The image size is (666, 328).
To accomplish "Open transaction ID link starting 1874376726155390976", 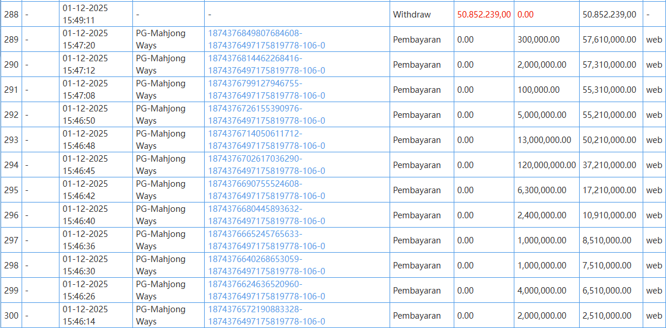I will coord(267,114).
